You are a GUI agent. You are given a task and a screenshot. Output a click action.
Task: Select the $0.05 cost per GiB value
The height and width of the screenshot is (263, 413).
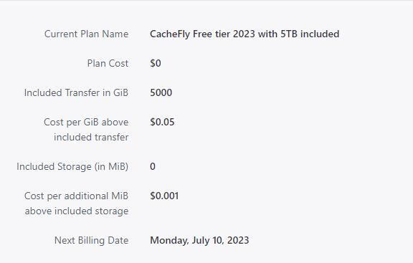point(162,122)
